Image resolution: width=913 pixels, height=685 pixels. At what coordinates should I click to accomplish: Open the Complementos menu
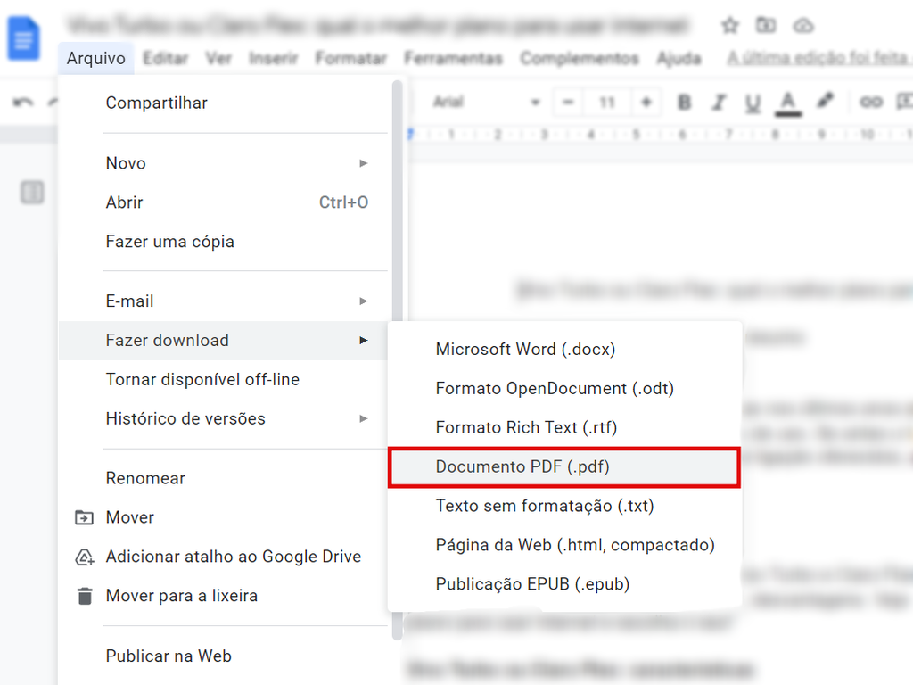(580, 58)
